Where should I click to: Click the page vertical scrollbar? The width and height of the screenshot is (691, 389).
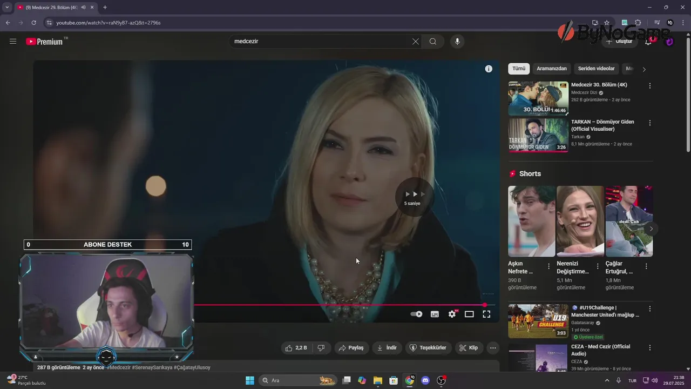688,95
